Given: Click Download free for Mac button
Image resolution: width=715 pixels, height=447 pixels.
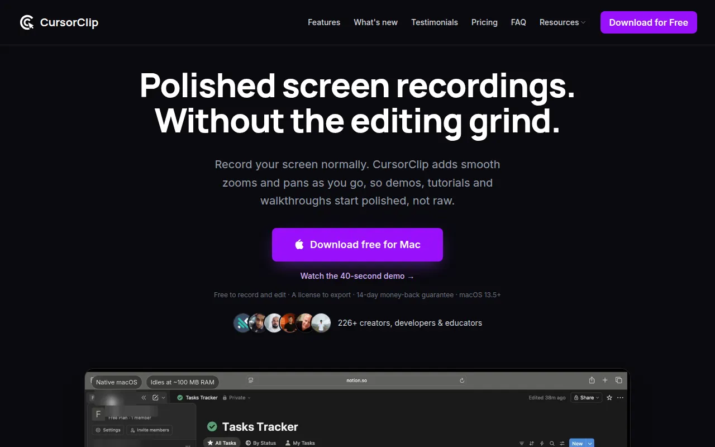Looking at the screenshot, I should [357, 245].
